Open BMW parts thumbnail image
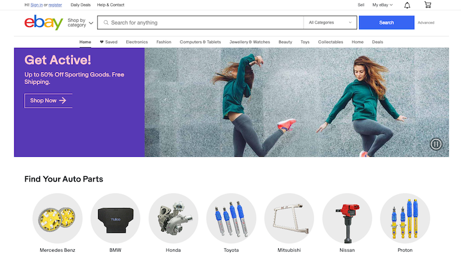Screen dimensions: 461x276 pyautogui.click(x=115, y=218)
